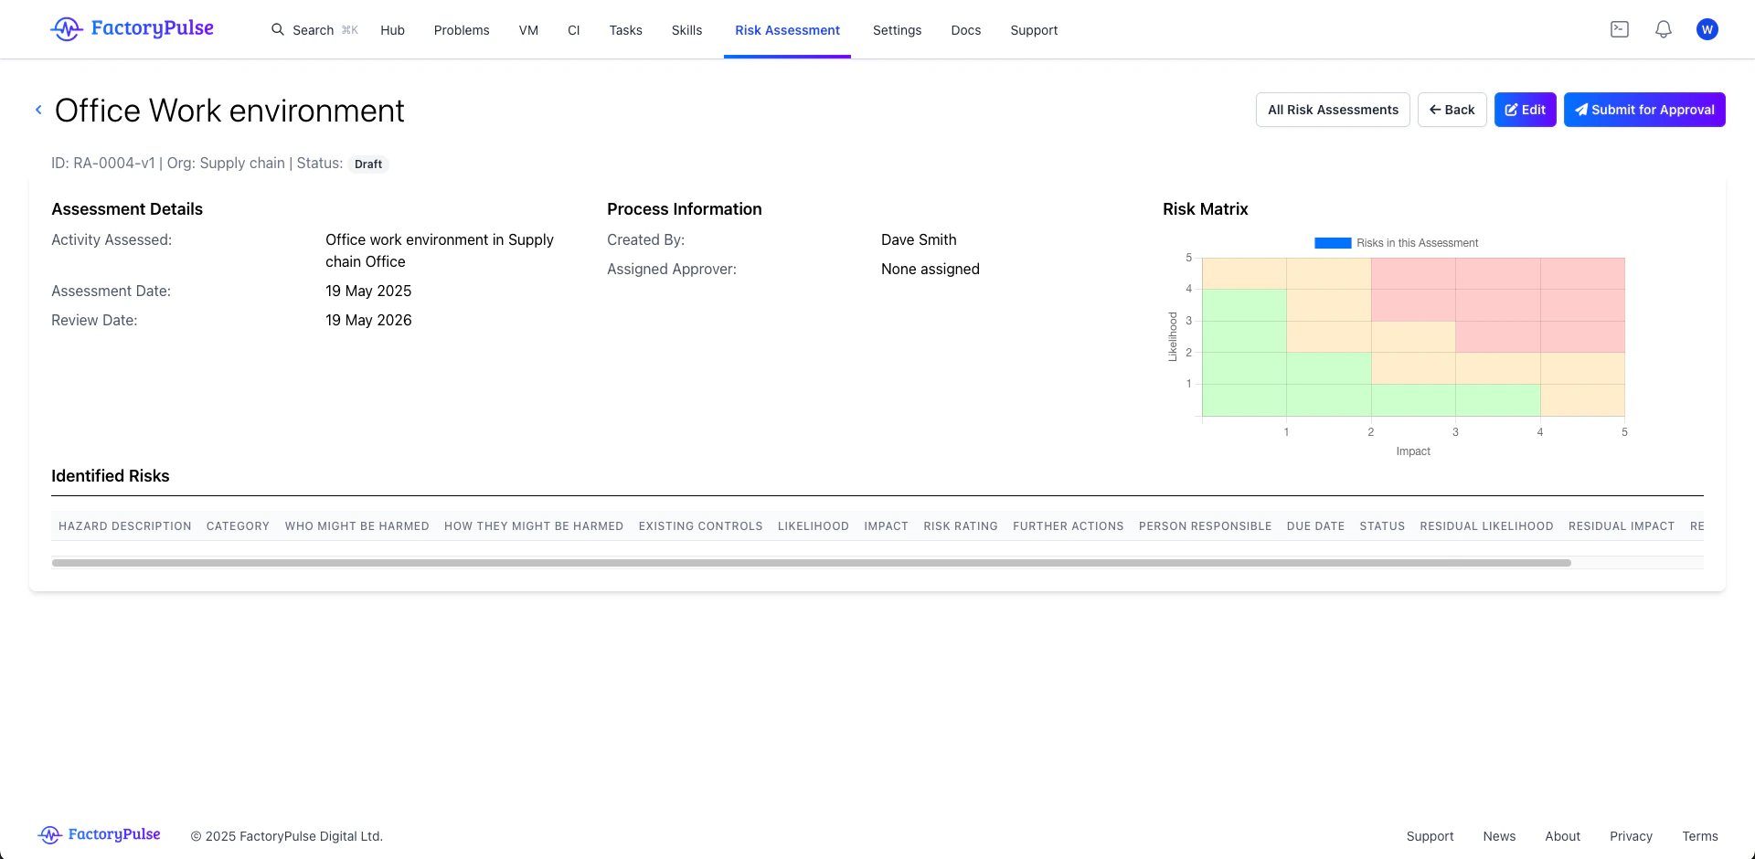Toggle the Risks in this Assessment legend
The image size is (1755, 859).
tap(1397, 243)
